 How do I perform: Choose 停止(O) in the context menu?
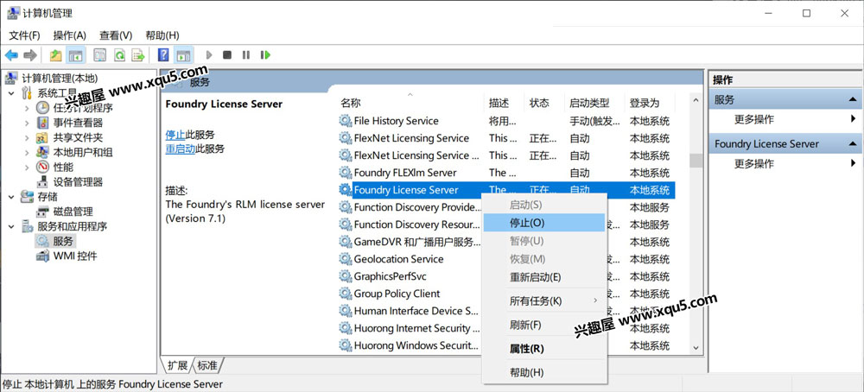click(x=543, y=223)
